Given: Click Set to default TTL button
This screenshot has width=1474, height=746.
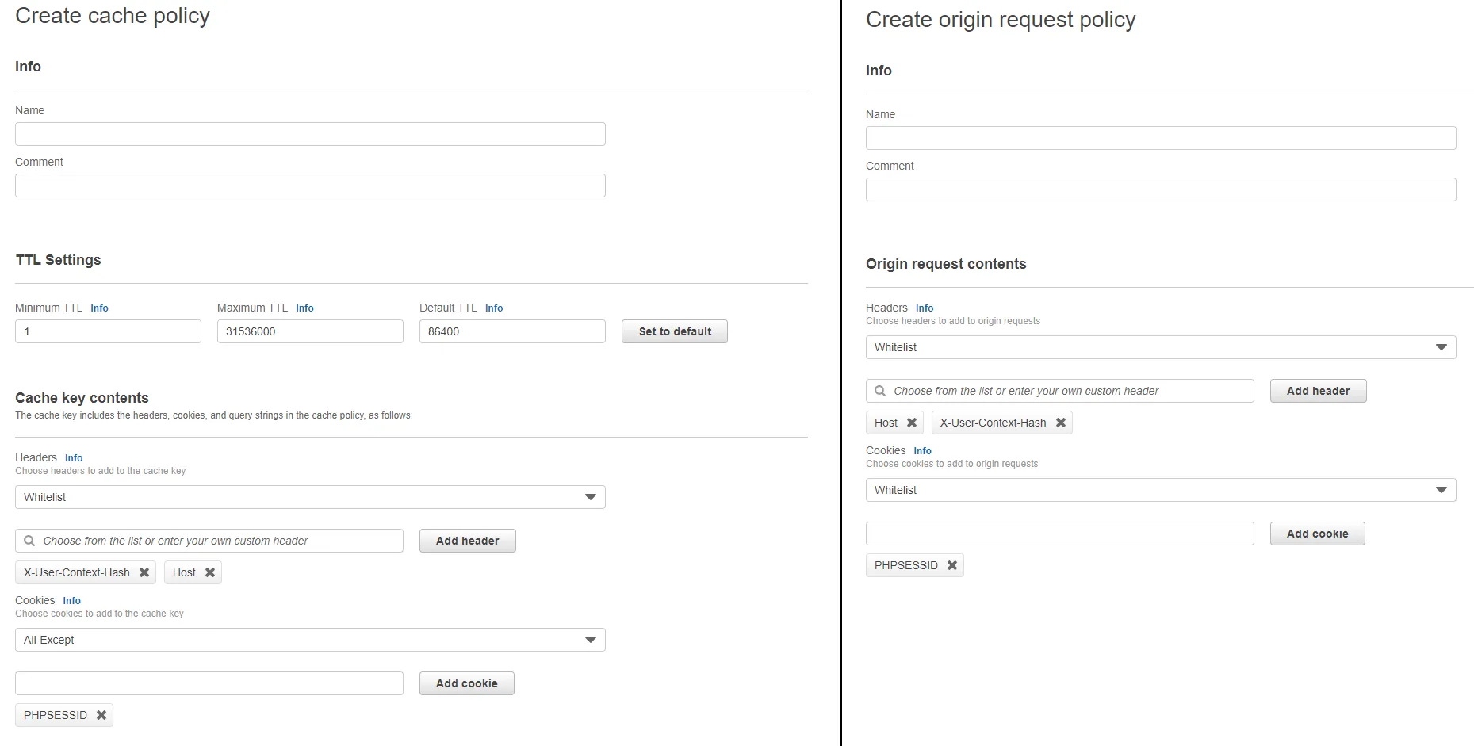Looking at the screenshot, I should pyautogui.click(x=675, y=331).
